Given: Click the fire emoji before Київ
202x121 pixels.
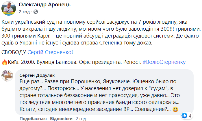Looking at the screenshot, I should (4, 62).
